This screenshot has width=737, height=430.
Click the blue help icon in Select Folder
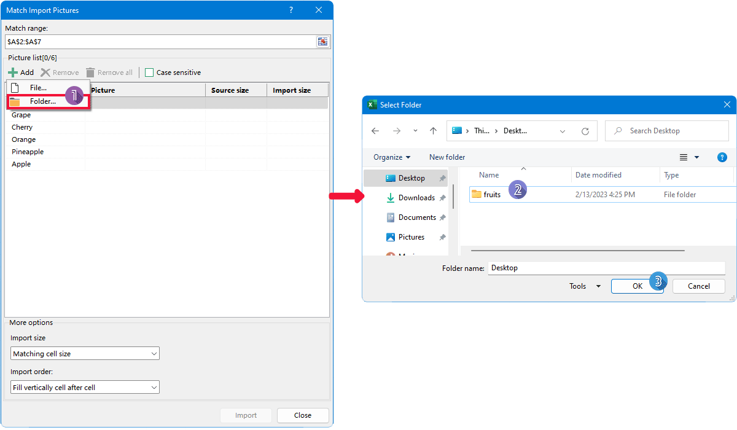pyautogui.click(x=722, y=157)
